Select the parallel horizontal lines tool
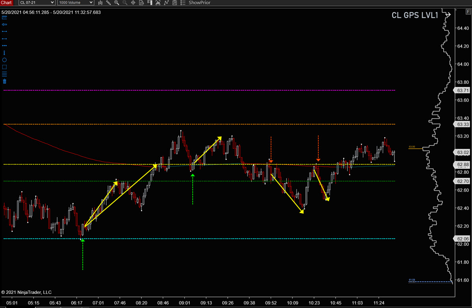The height and width of the screenshot is (308, 472). click(4, 74)
